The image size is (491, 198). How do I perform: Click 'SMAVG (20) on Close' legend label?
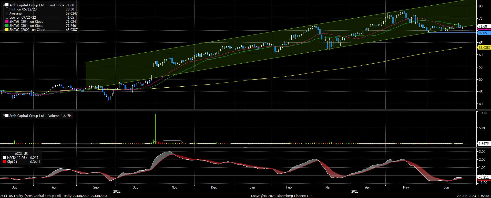pyautogui.click(x=26, y=22)
